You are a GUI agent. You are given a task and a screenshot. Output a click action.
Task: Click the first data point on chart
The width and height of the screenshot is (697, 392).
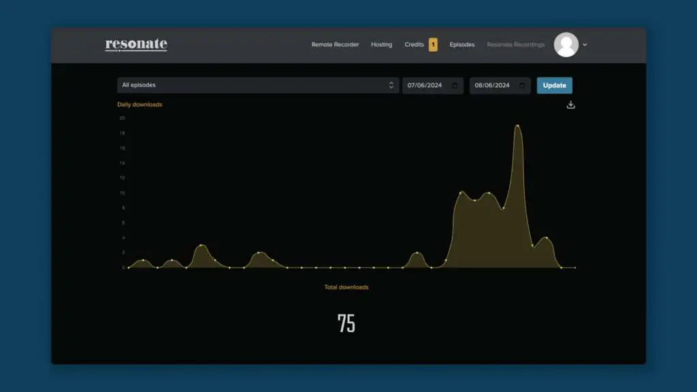(x=129, y=267)
